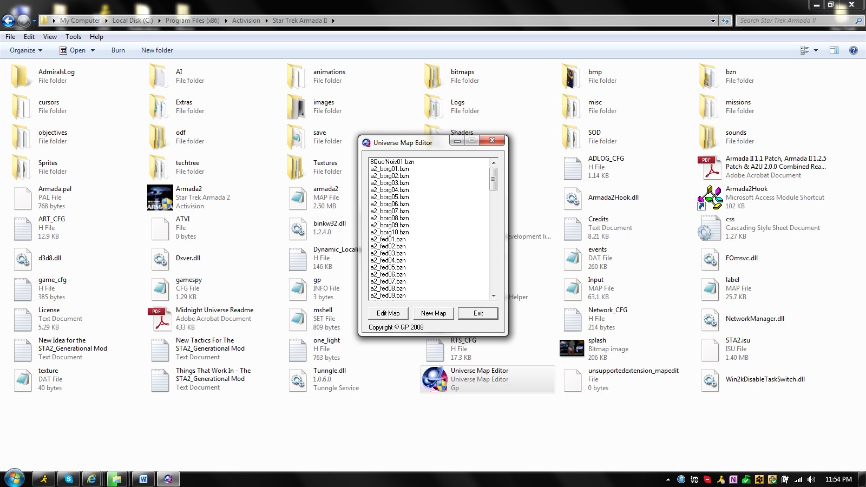Select the Network_CFG H file icon
866x487 pixels.
572,319
